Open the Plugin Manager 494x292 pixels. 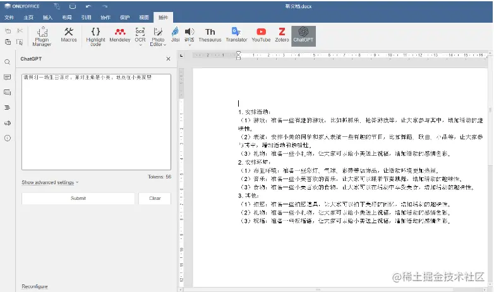point(42,36)
